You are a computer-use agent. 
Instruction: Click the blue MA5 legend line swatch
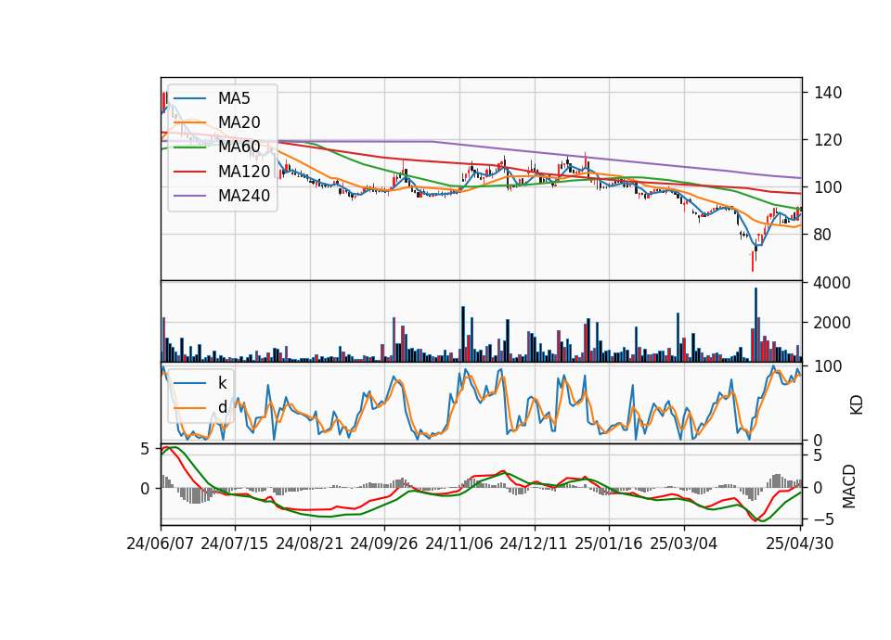coord(189,98)
